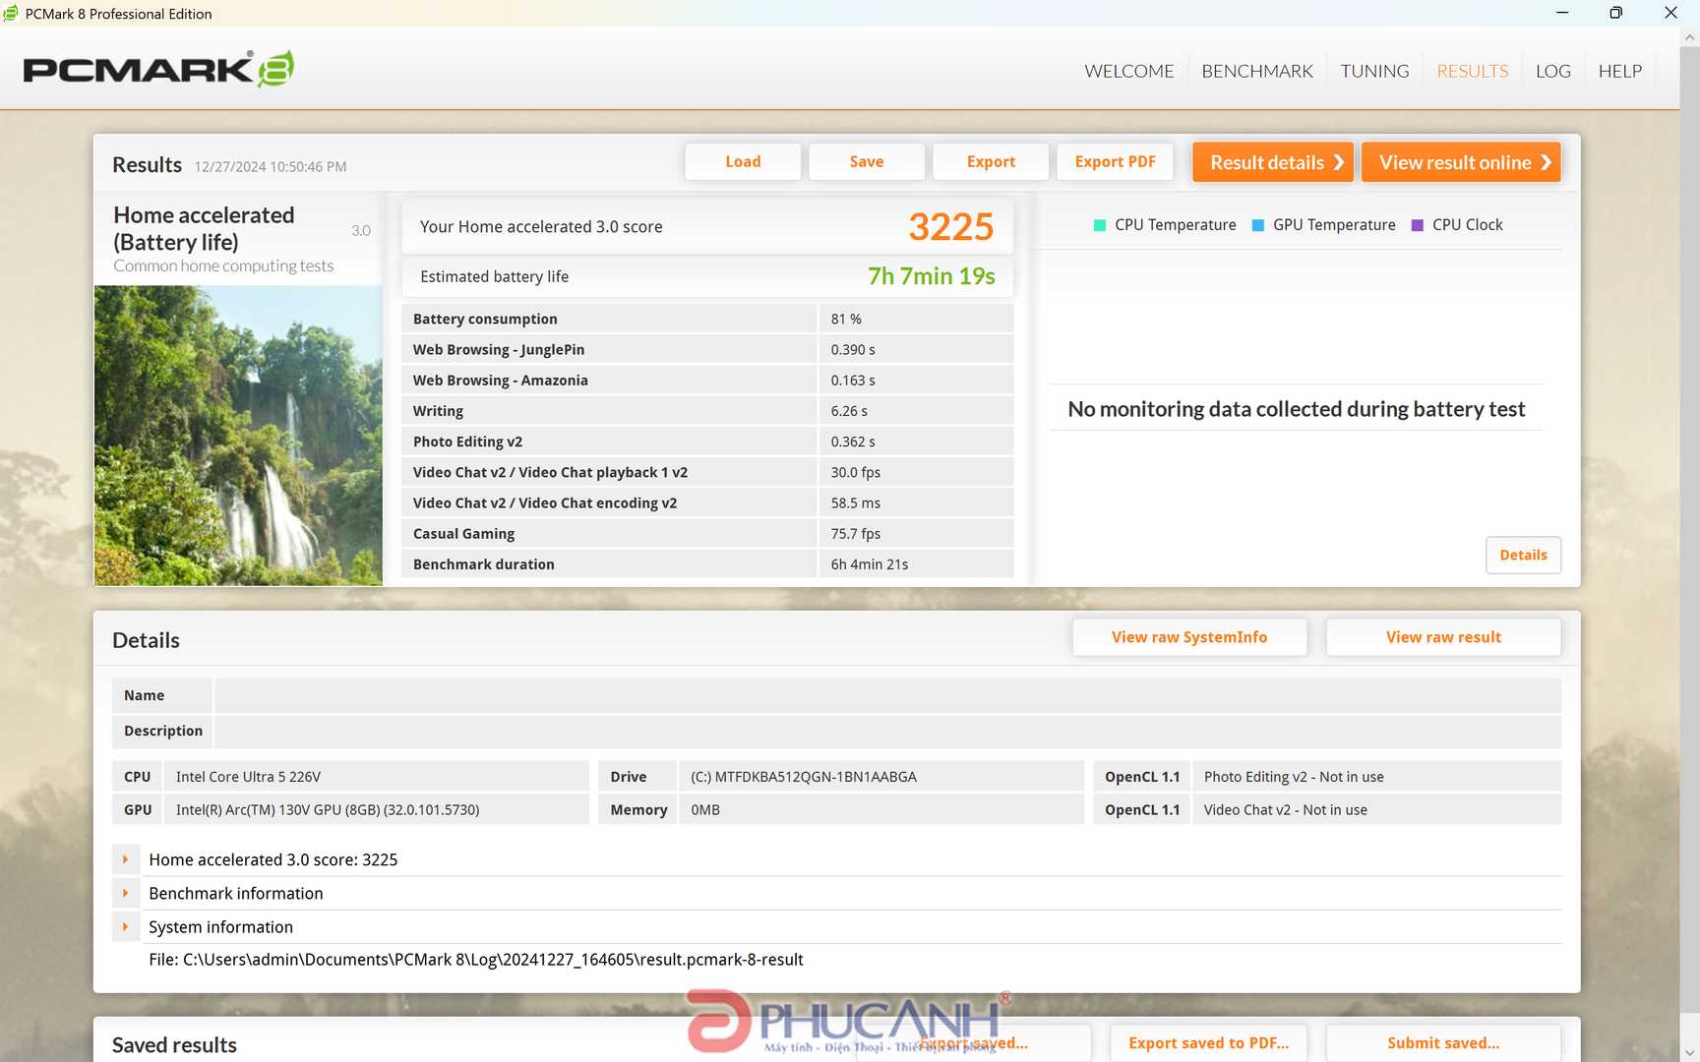Expand System information section
This screenshot has height=1062, width=1700.
tap(125, 926)
